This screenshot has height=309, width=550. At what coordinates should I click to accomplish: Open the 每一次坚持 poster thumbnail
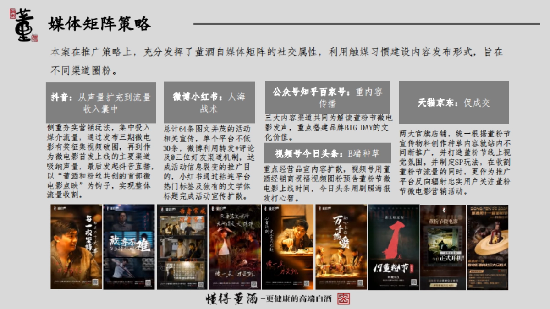coord(76,246)
